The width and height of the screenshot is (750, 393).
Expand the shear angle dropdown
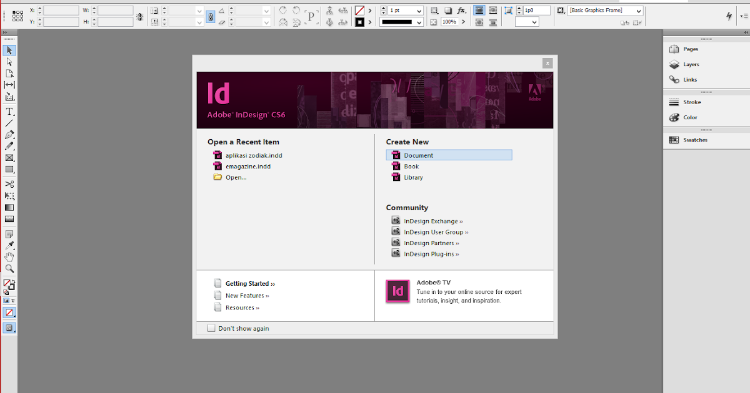[266, 22]
